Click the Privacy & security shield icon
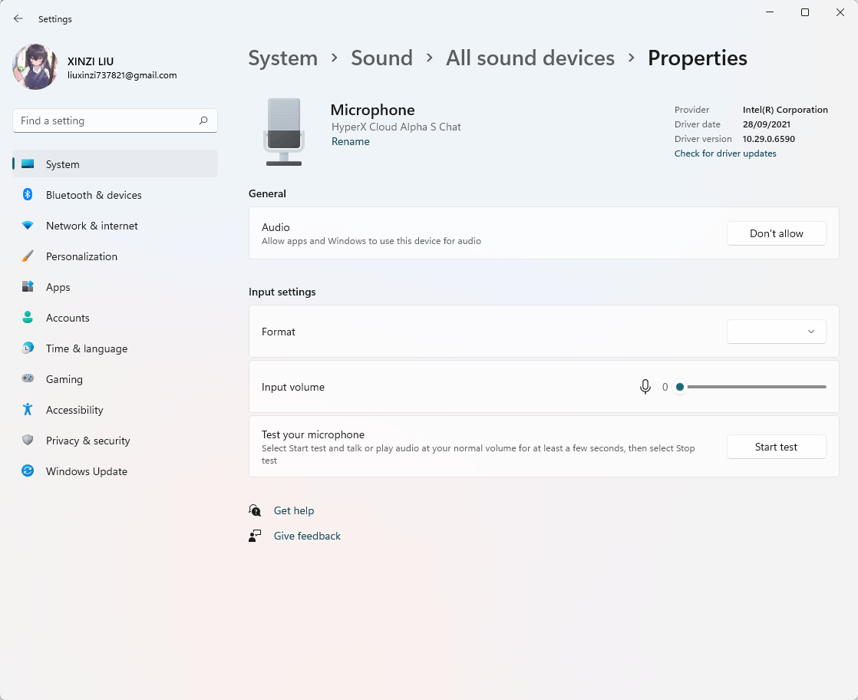Screen dimensions: 858x700 (x=28, y=441)
